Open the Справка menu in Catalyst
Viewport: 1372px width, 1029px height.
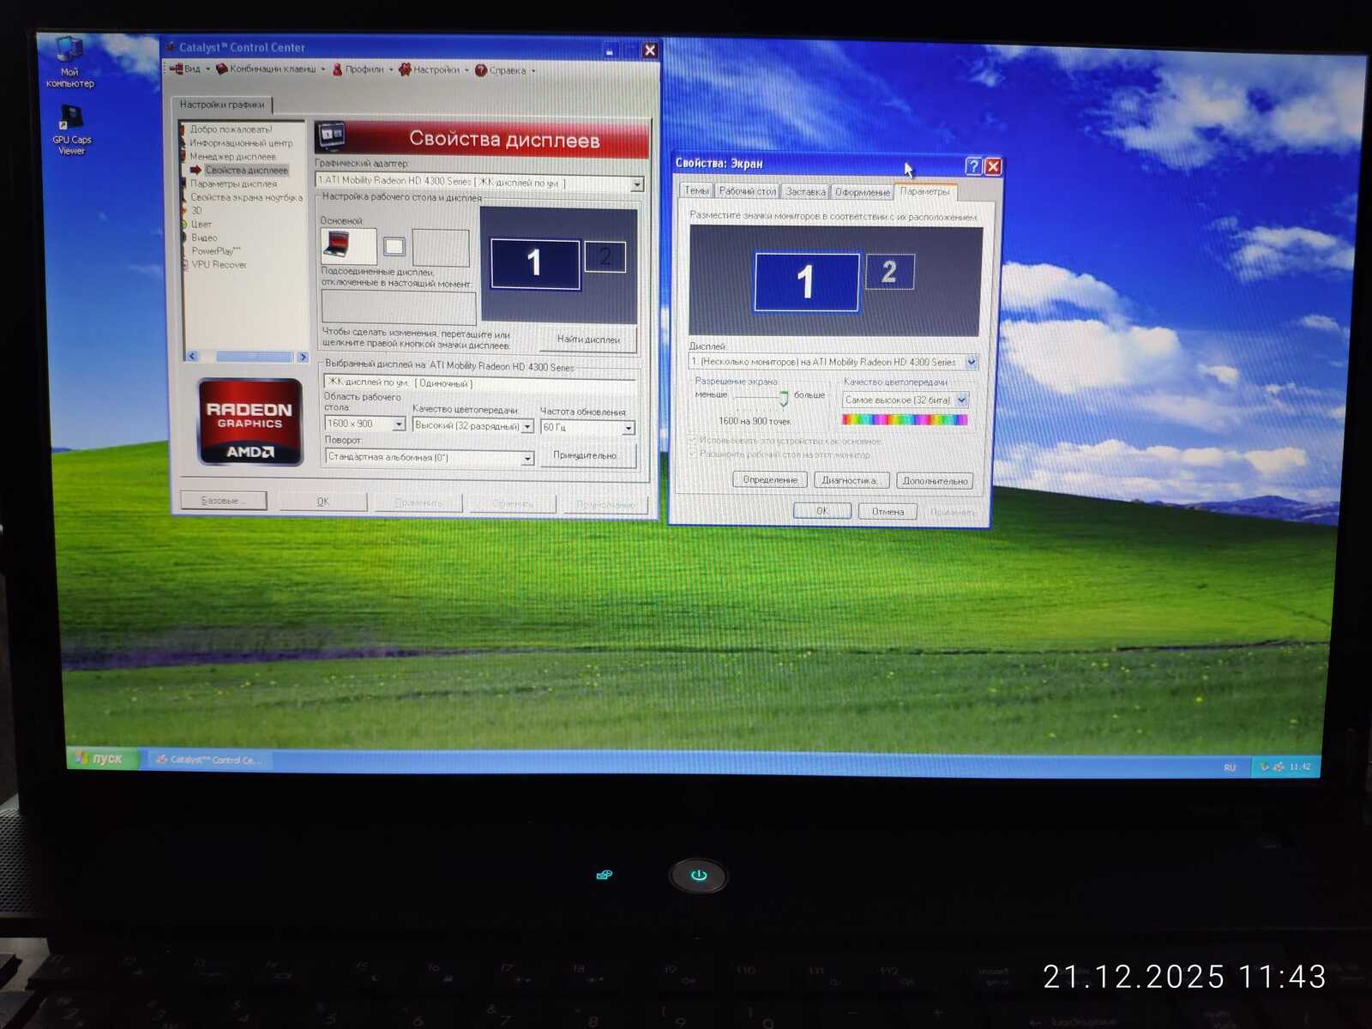point(505,70)
